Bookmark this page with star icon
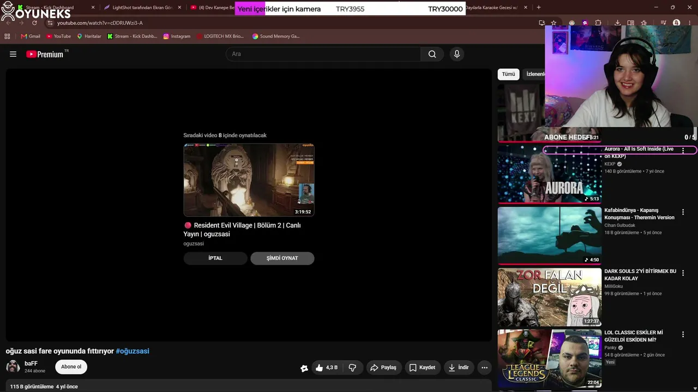The height and width of the screenshot is (392, 698). click(x=553, y=23)
